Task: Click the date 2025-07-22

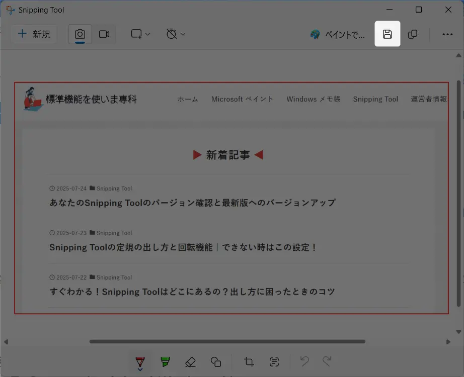Action: coord(71,277)
